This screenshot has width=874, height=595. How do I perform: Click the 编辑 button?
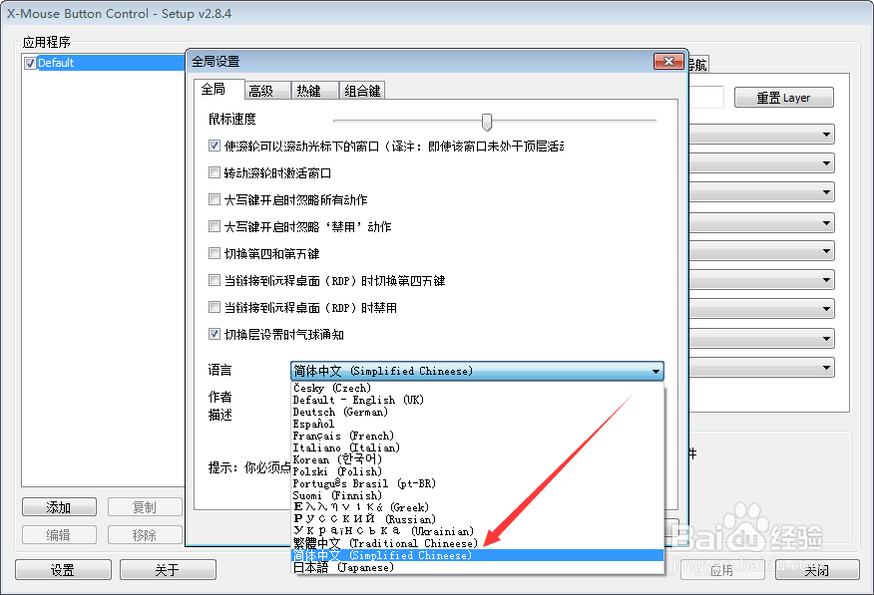[x=59, y=535]
